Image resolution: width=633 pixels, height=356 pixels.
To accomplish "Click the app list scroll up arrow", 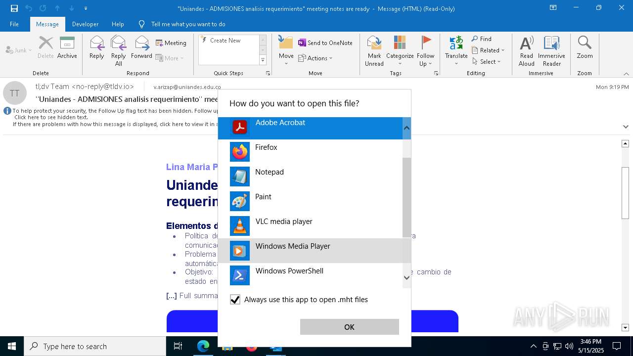I will (407, 128).
